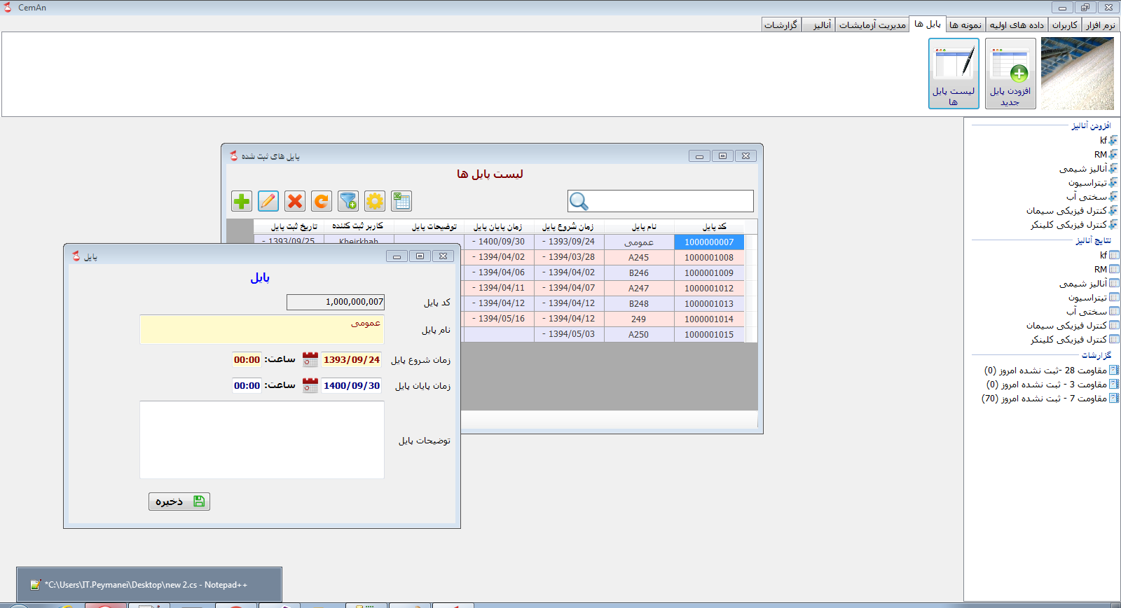Click the search box in لیست بایل ها

click(661, 201)
